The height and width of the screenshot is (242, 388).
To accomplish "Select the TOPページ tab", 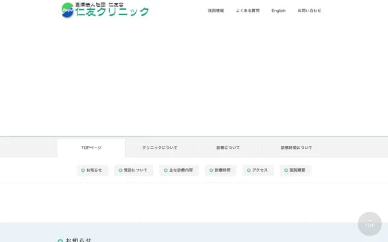I will [x=92, y=148].
